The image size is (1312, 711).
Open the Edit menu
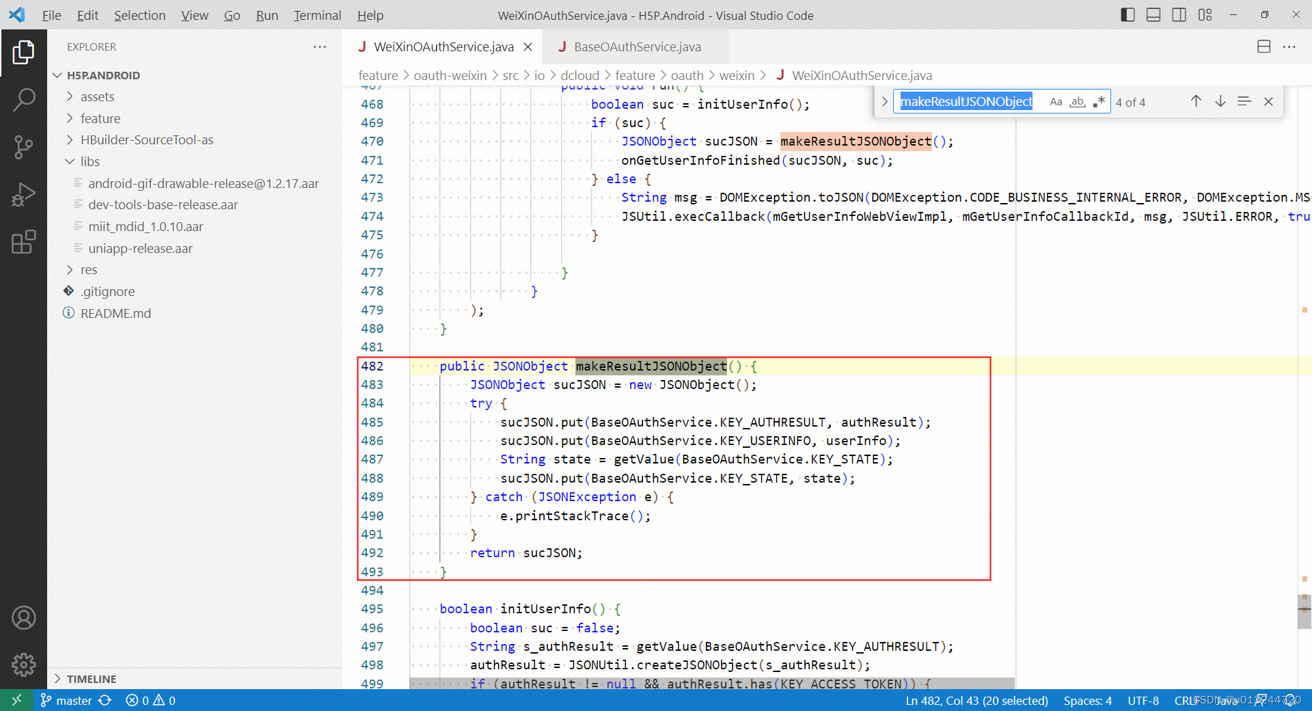(x=87, y=15)
